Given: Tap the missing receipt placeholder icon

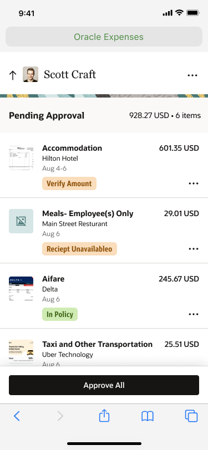Looking at the screenshot, I should [x=21, y=221].
